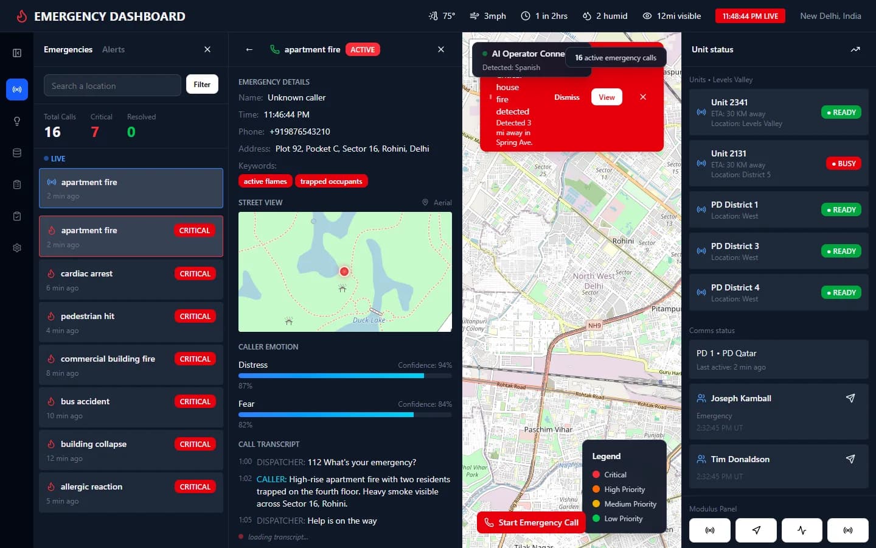876x548 pixels.
Task: Dismiss the red alert with X icon
Action: coord(643,97)
